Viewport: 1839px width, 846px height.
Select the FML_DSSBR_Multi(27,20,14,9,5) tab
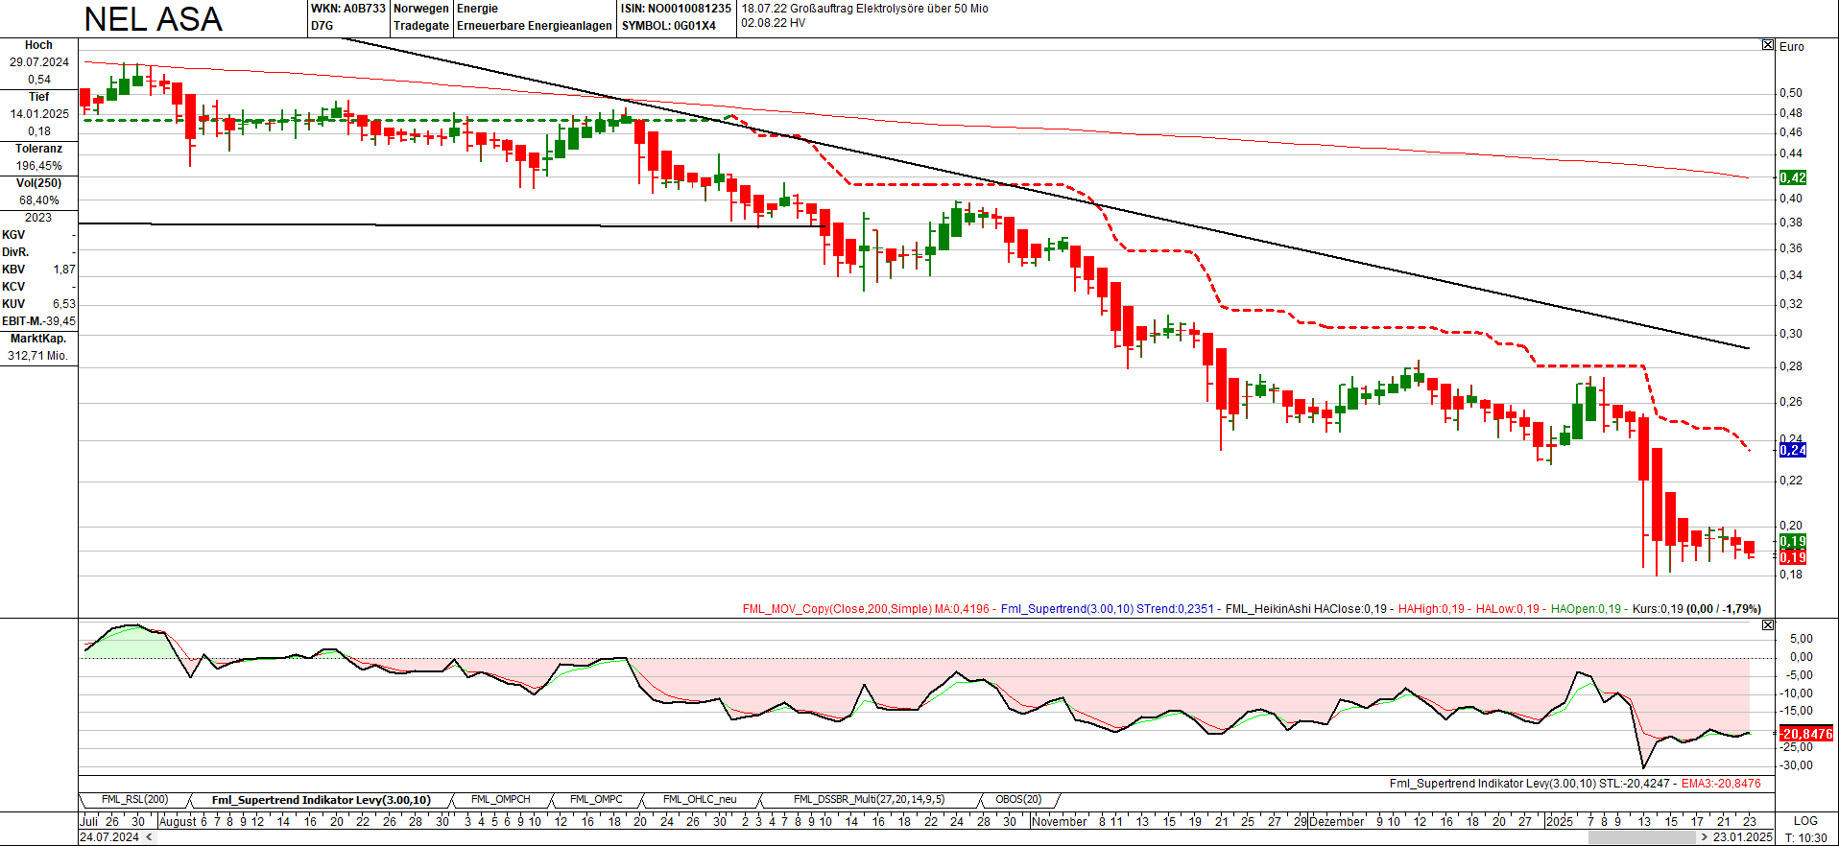click(869, 800)
